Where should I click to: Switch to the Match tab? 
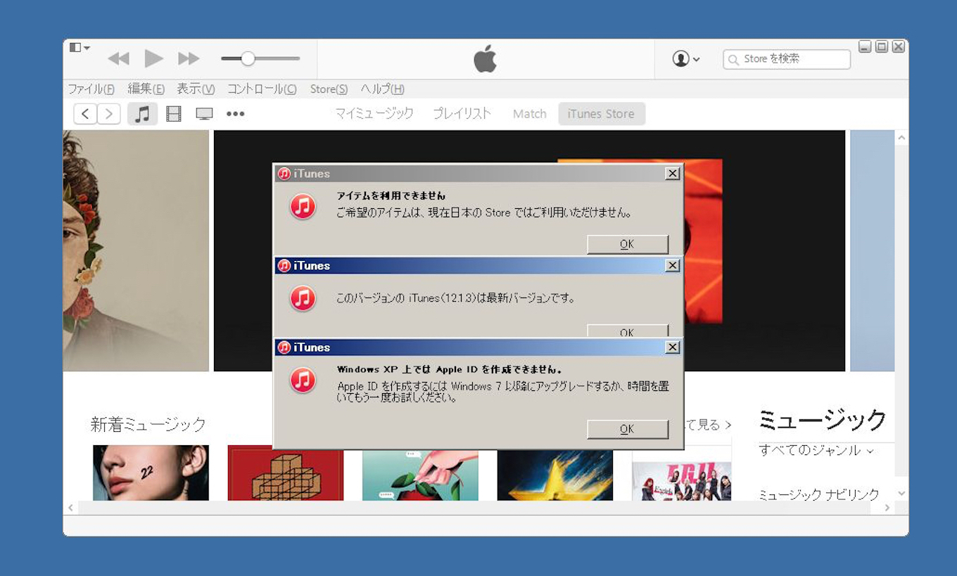[529, 114]
